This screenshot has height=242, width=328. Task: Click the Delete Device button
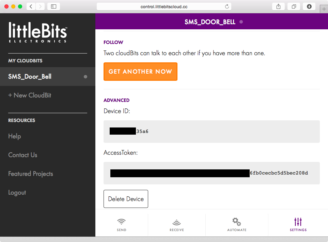[x=126, y=199]
